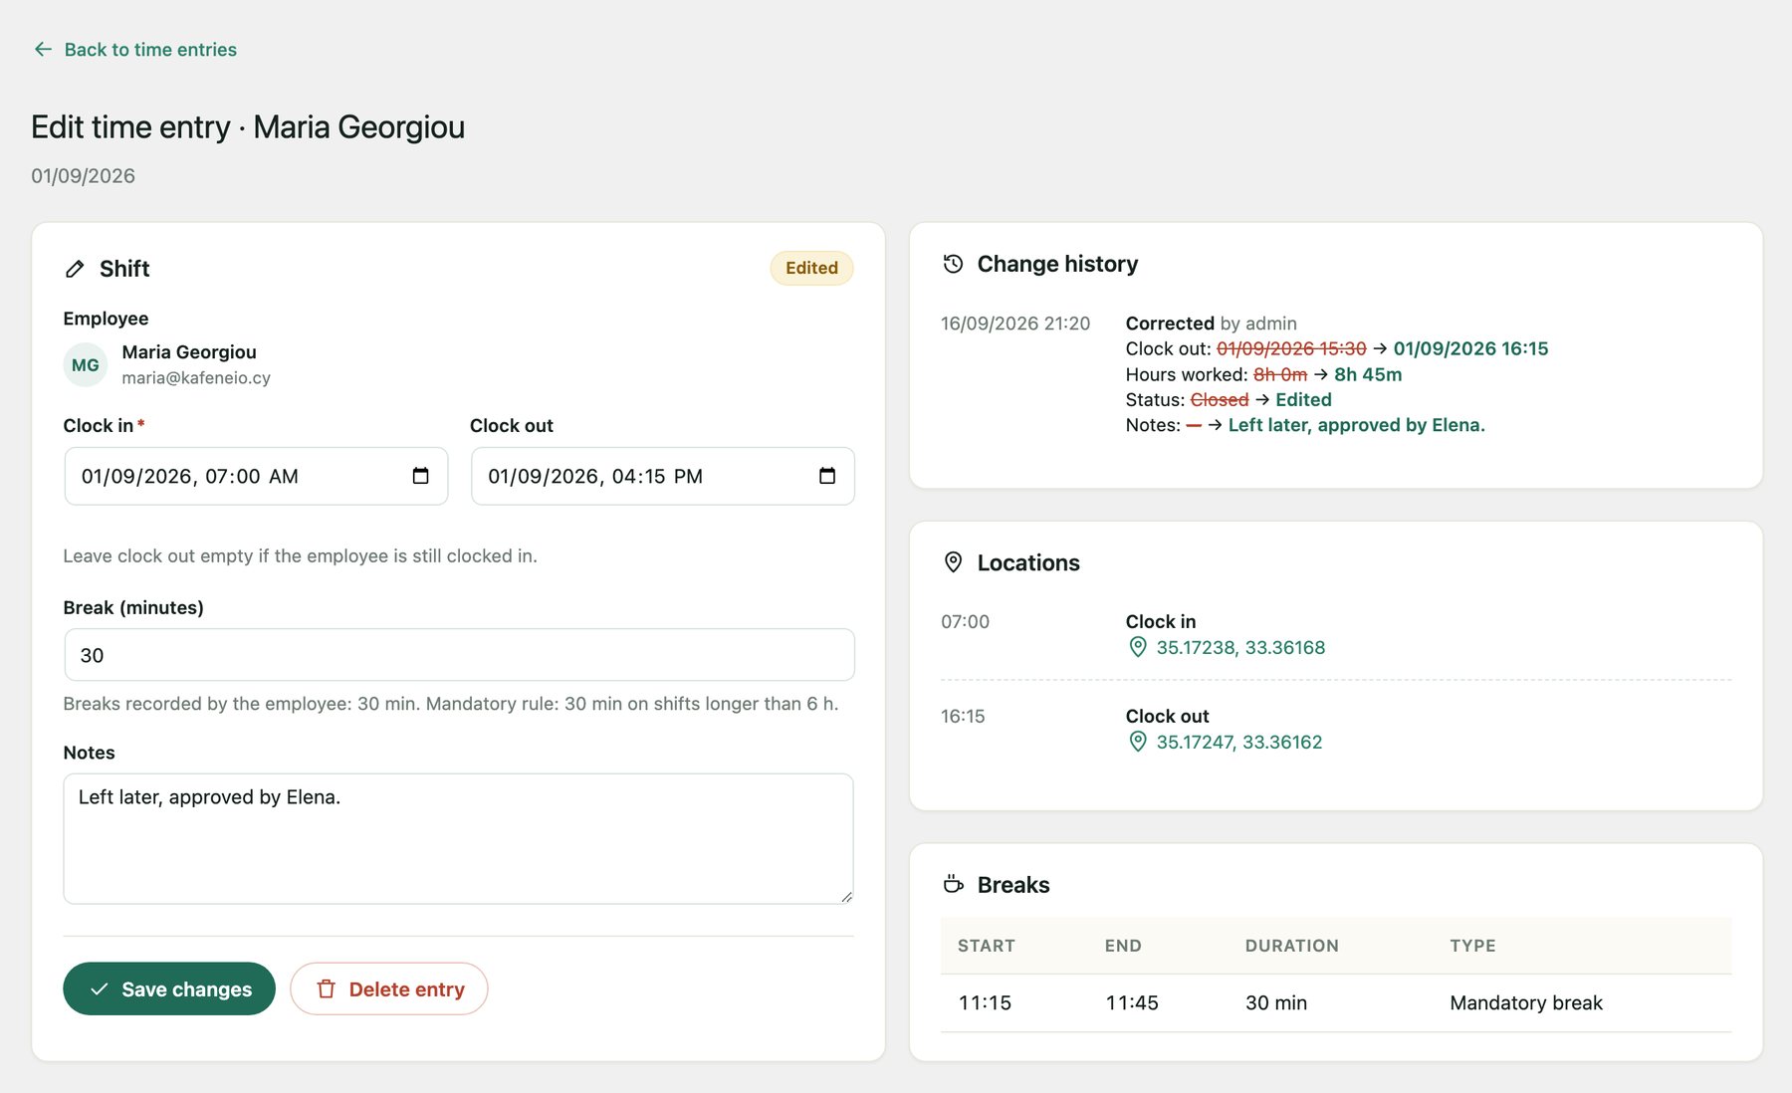
Task: Click the Locations pin heading icon
Action: [953, 562]
